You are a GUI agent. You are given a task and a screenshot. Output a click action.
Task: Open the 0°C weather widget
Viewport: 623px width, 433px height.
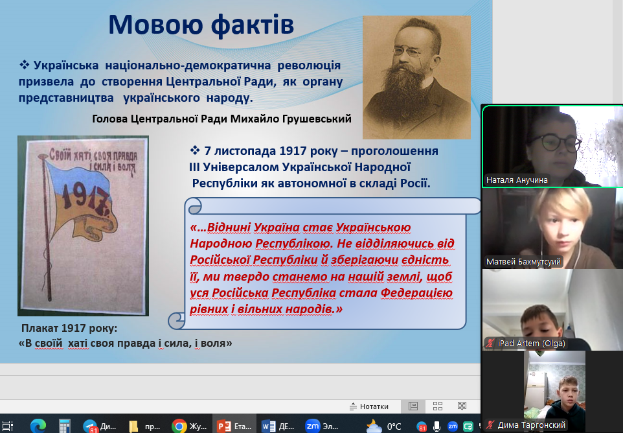(x=385, y=426)
